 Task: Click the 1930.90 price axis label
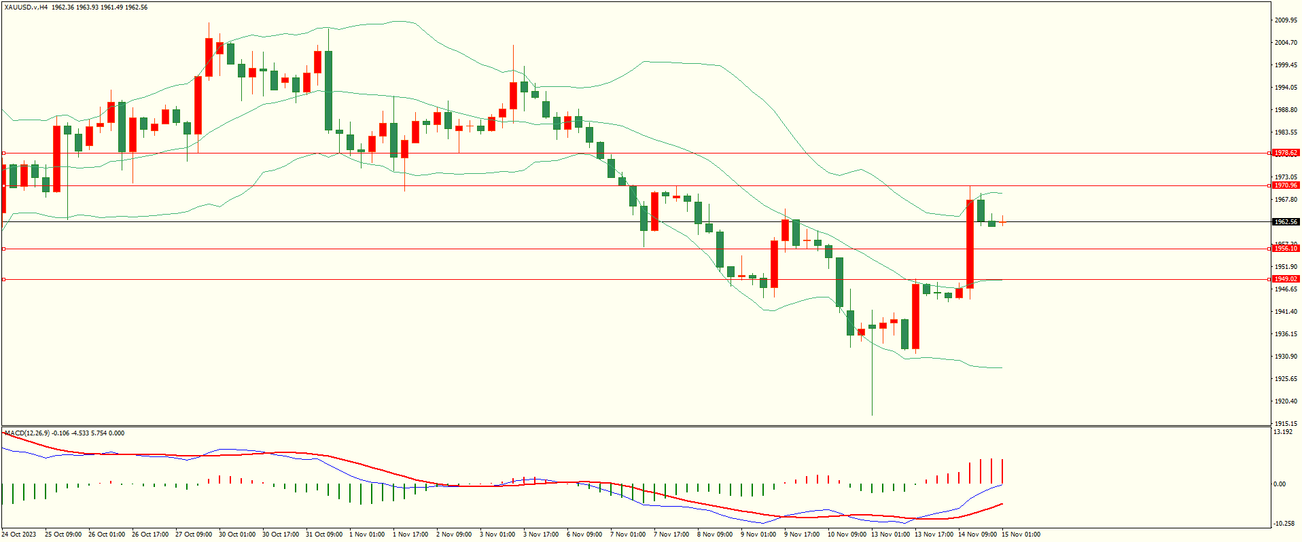[x=1286, y=357]
